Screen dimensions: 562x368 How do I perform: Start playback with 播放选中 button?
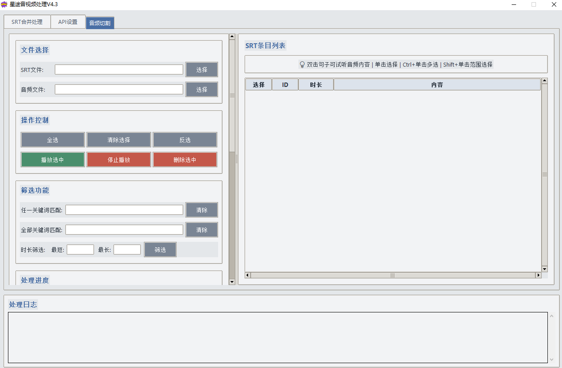coord(53,160)
